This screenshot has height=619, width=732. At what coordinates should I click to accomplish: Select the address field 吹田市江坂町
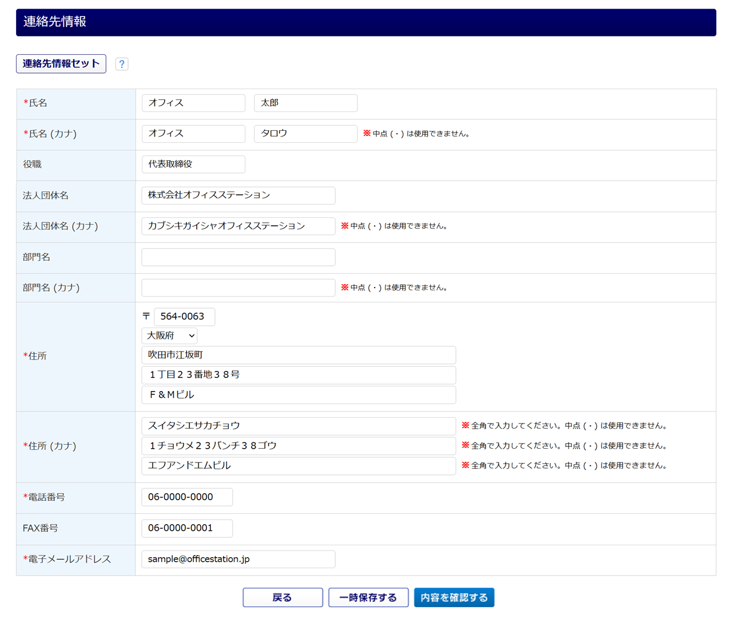click(298, 355)
